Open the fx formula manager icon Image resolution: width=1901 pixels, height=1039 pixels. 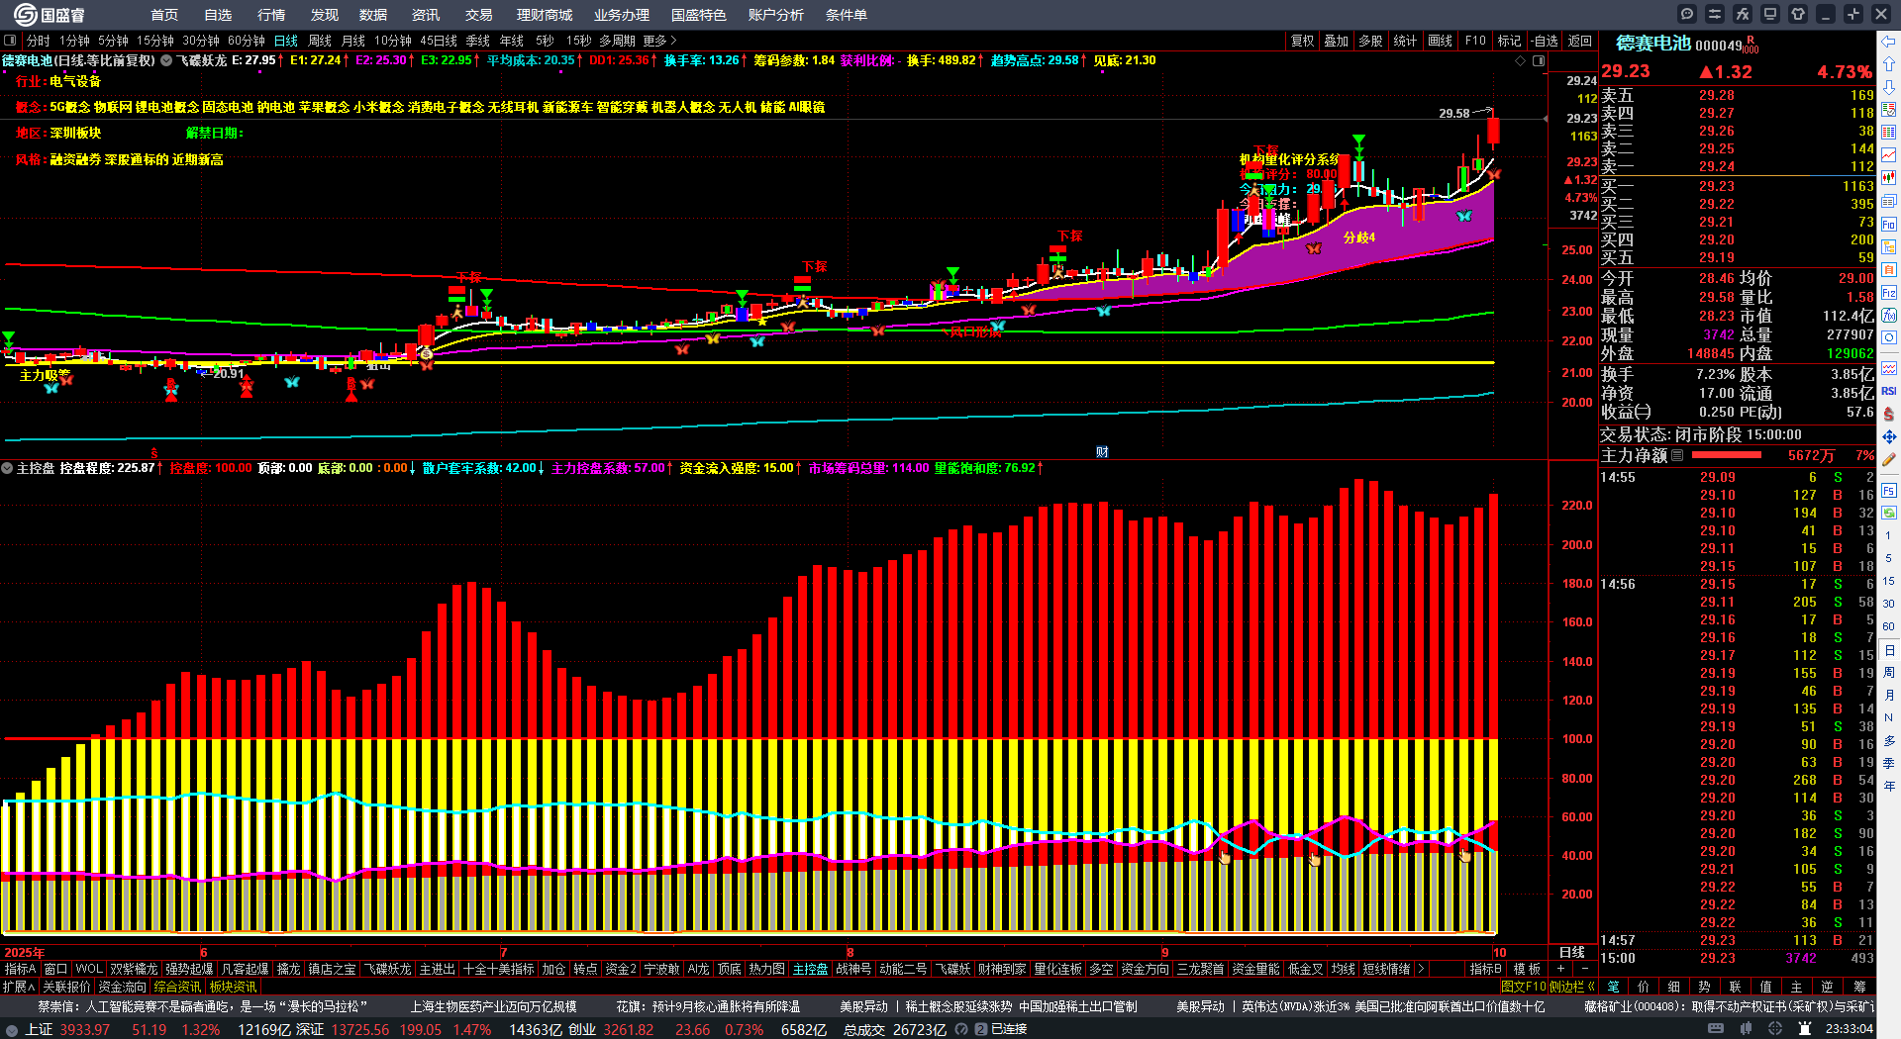[x=1743, y=14]
